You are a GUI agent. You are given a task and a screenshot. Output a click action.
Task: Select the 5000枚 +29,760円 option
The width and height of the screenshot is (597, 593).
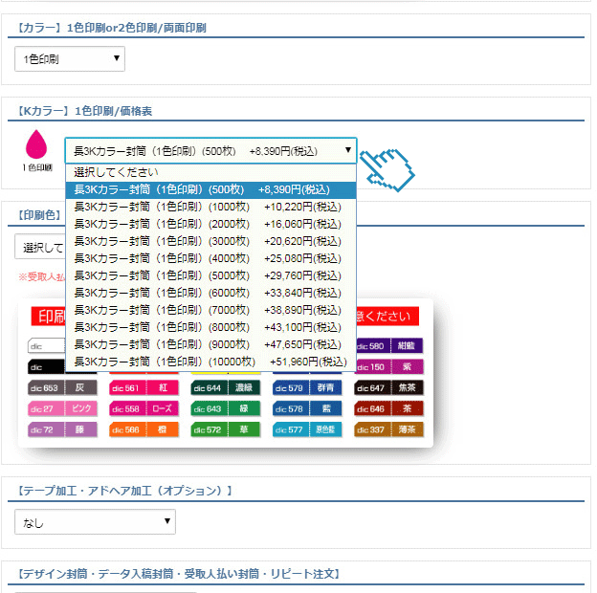[x=210, y=275]
